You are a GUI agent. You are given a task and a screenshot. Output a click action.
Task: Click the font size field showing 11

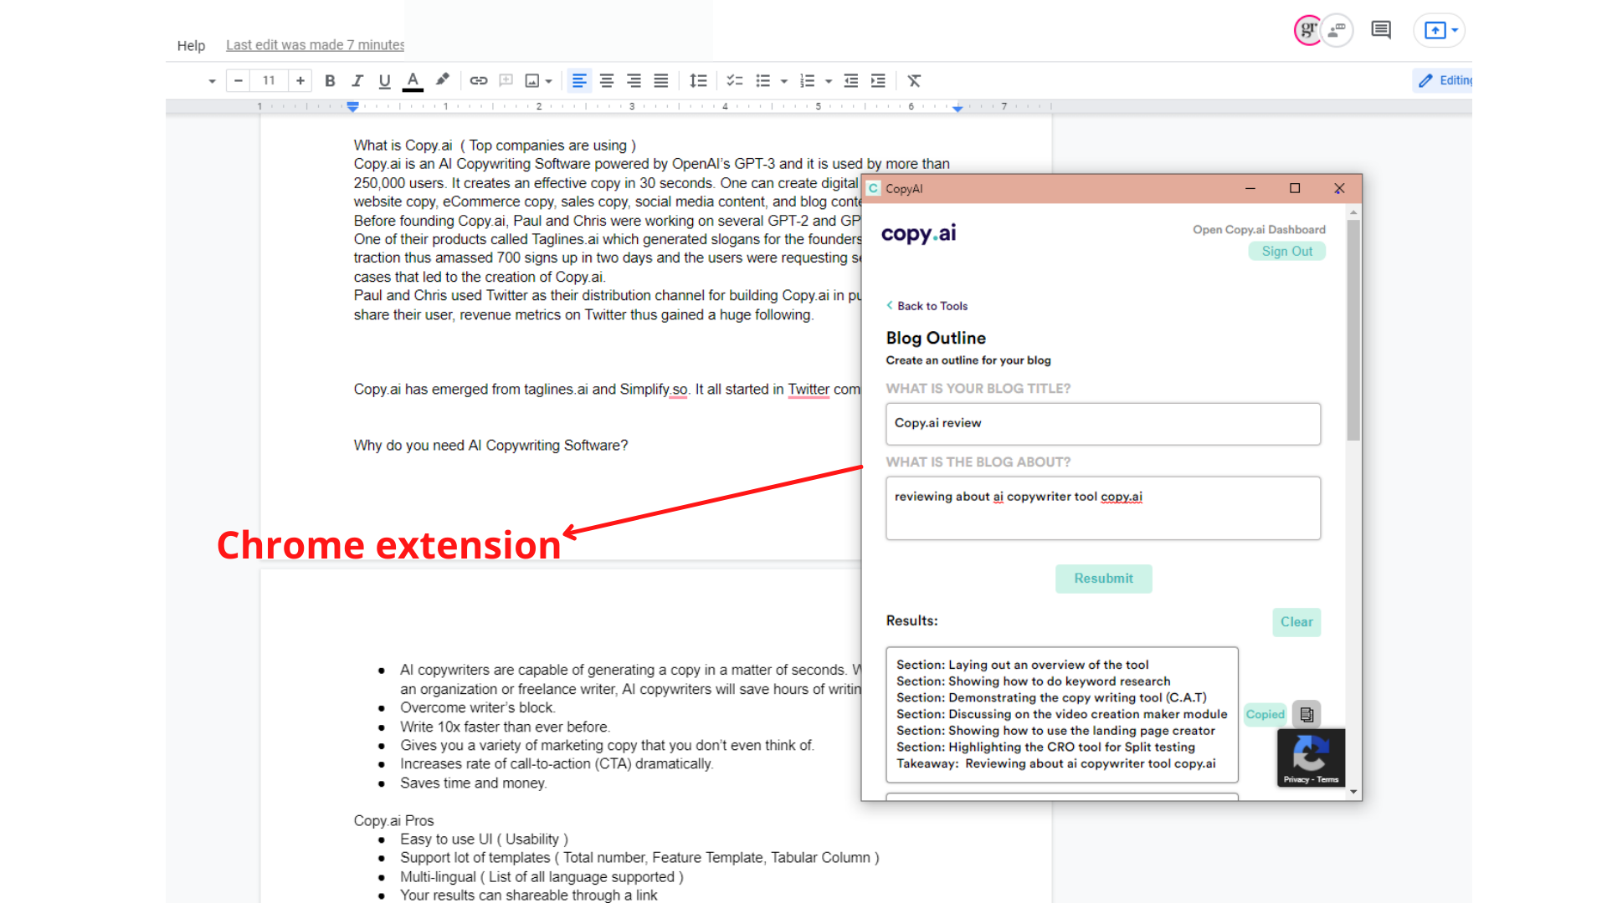click(x=269, y=81)
